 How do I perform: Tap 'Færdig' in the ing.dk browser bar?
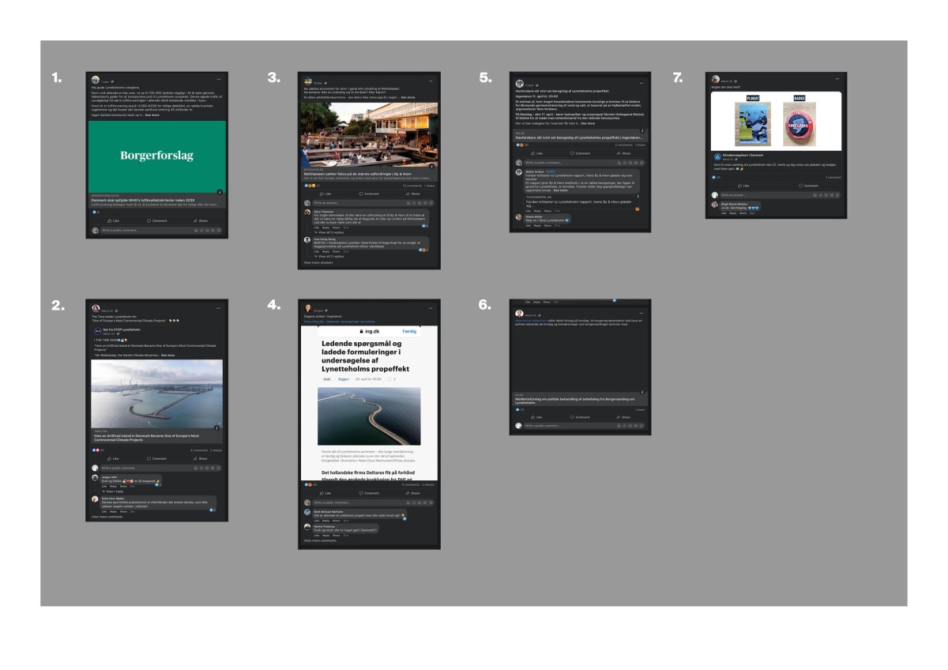point(409,331)
